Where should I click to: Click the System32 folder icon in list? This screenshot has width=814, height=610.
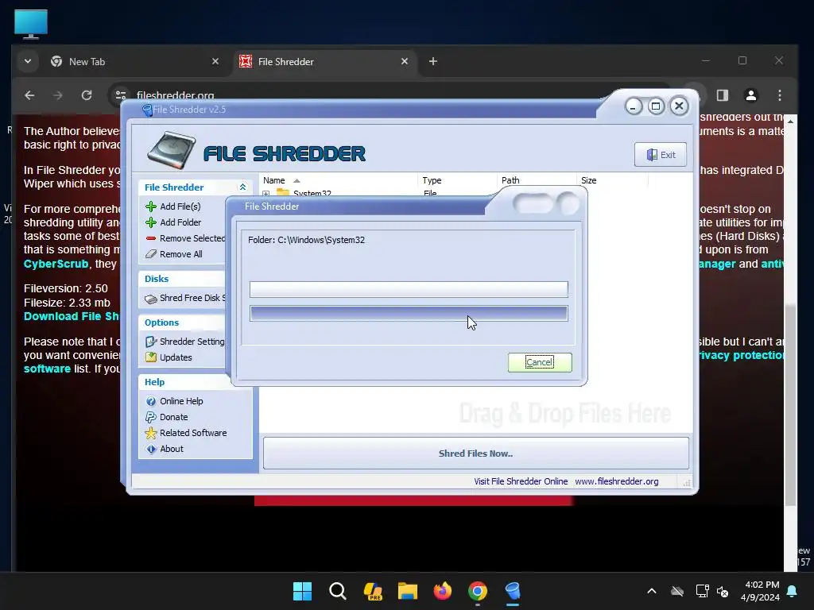(x=283, y=192)
